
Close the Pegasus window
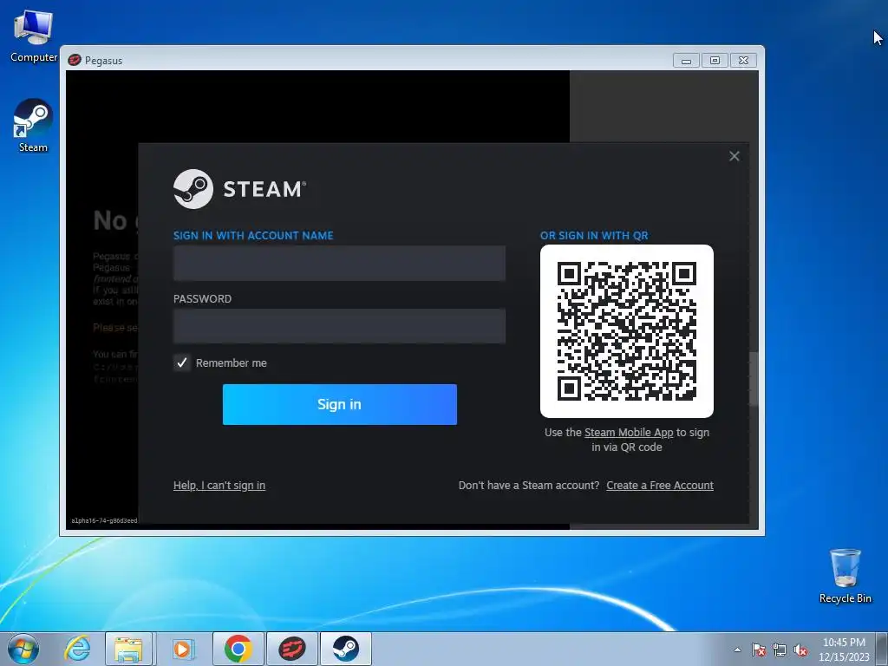click(743, 60)
